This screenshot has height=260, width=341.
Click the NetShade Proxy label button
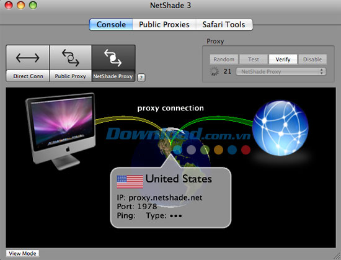coord(113,76)
